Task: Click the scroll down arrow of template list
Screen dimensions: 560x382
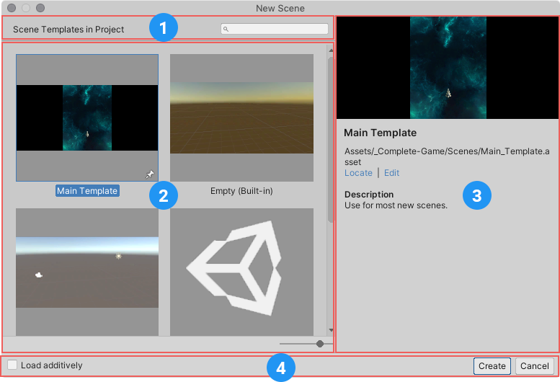Action: coord(331,330)
